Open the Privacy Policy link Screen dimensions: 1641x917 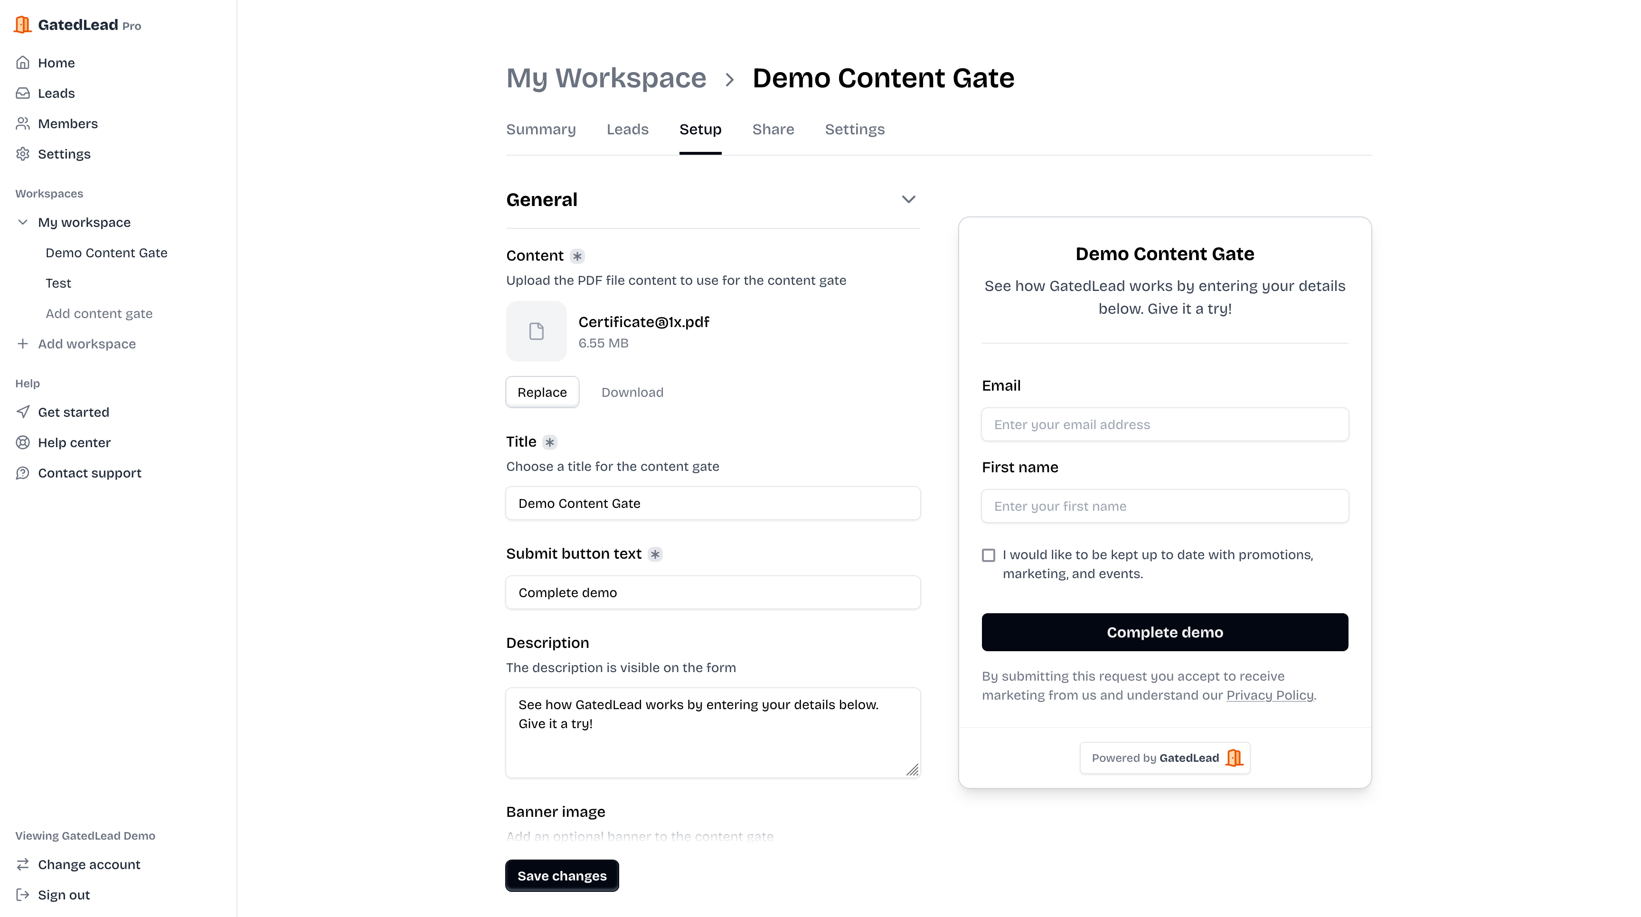[1270, 695]
